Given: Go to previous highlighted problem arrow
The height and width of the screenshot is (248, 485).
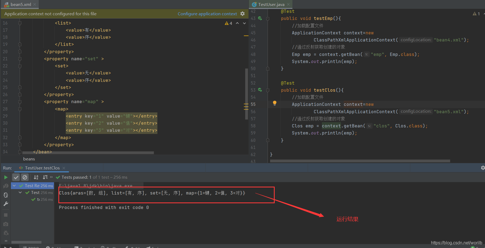Looking at the screenshot, I should click(237, 23).
